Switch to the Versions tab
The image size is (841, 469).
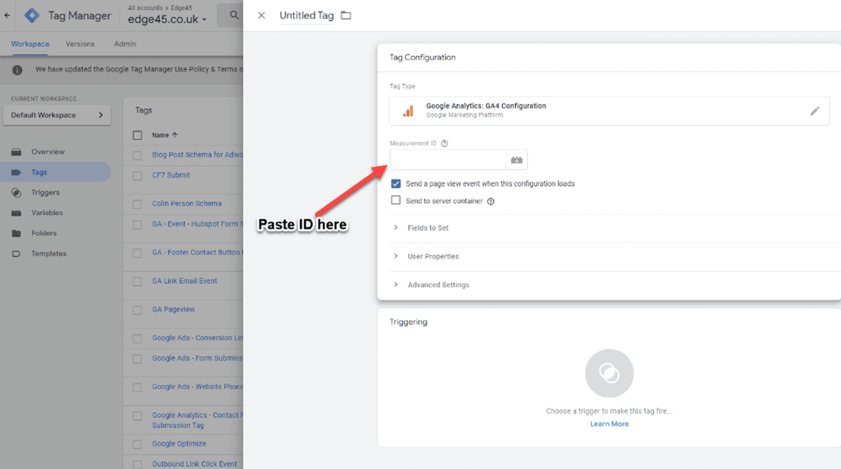pyautogui.click(x=80, y=44)
